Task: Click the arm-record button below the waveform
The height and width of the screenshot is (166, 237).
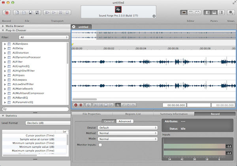Action: pos(81,105)
